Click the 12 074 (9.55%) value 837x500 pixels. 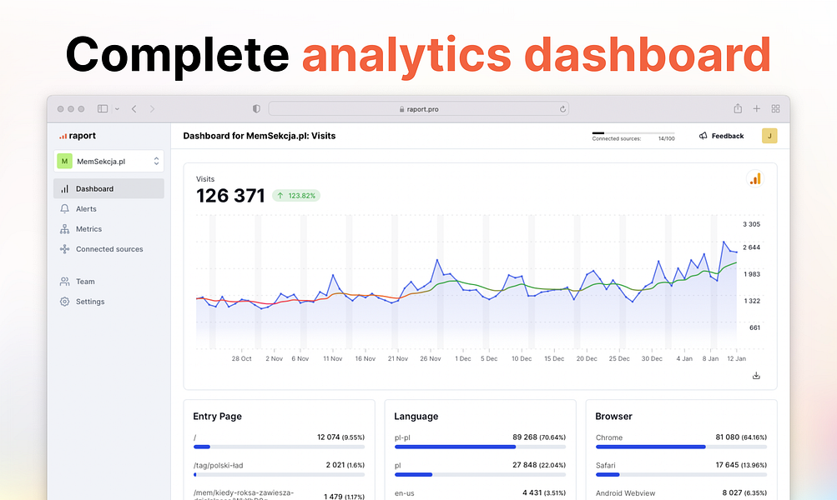[x=340, y=437]
